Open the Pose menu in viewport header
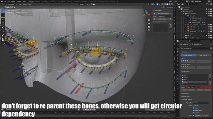Screen dimensions: 213x119 click(29, 4)
